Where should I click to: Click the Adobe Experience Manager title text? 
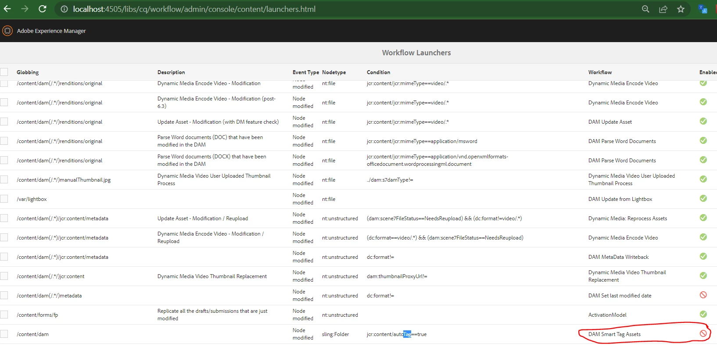pyautogui.click(x=51, y=31)
